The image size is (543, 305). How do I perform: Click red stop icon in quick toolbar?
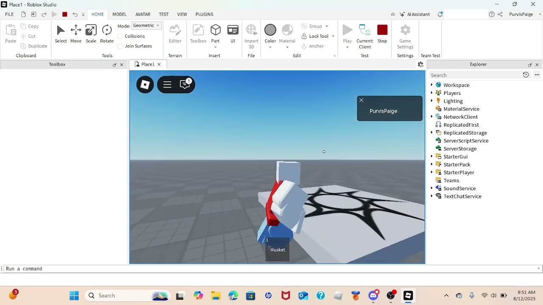pyautogui.click(x=64, y=14)
